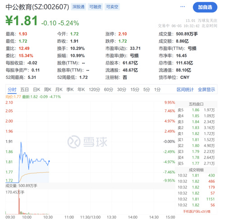Select the 60分 interval tab
Screen dimensions: 225x221
[108, 90]
